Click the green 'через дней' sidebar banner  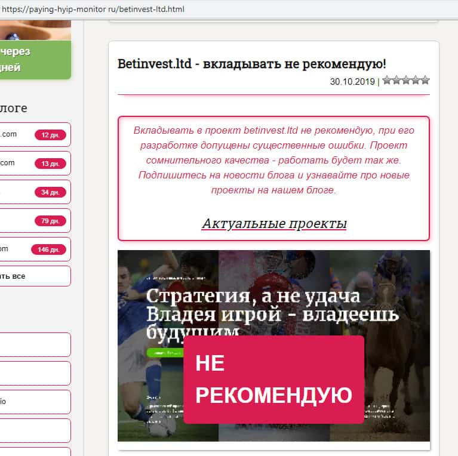coord(35,60)
